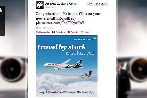The height and width of the screenshot is (98, 147).
Task: Retweet using the Rebwittear label
Action: (61, 32)
